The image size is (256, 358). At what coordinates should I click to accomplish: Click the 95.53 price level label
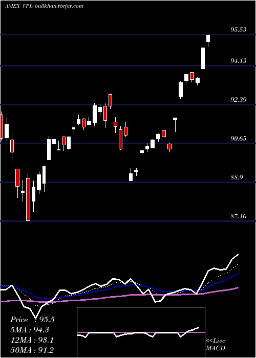239,30
